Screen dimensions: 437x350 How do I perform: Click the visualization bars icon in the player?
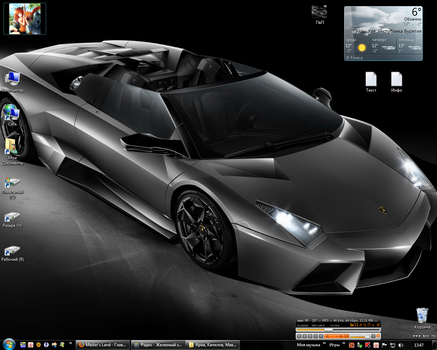pos(352,325)
